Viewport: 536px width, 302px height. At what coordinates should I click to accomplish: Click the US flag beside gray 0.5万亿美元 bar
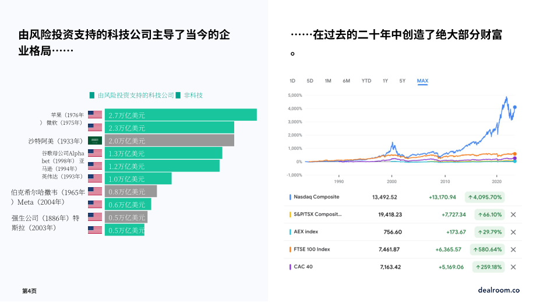click(95, 217)
